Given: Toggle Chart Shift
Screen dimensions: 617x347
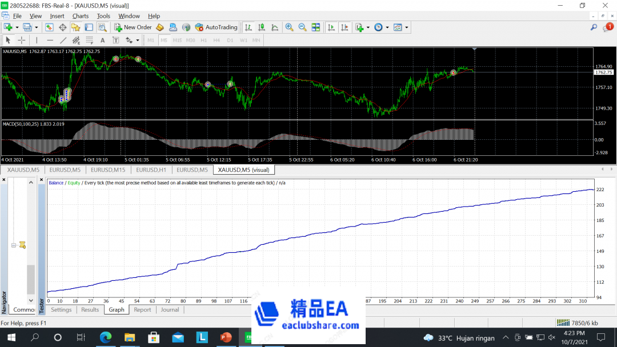Looking at the screenshot, I should point(344,27).
